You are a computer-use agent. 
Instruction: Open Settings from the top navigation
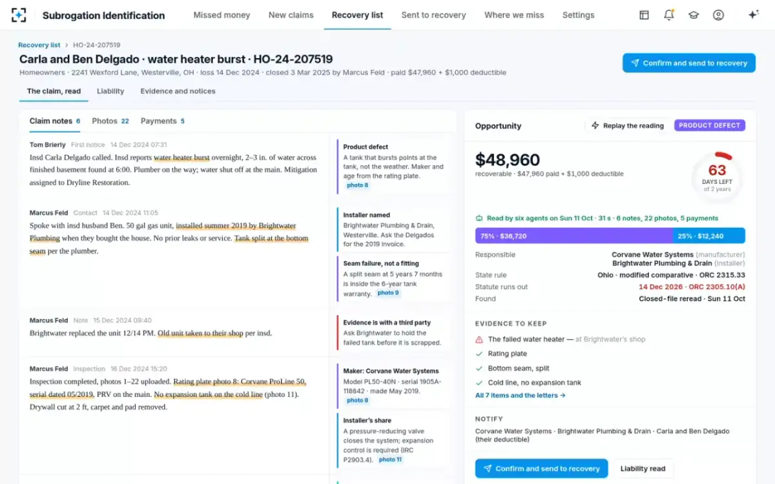(x=578, y=15)
